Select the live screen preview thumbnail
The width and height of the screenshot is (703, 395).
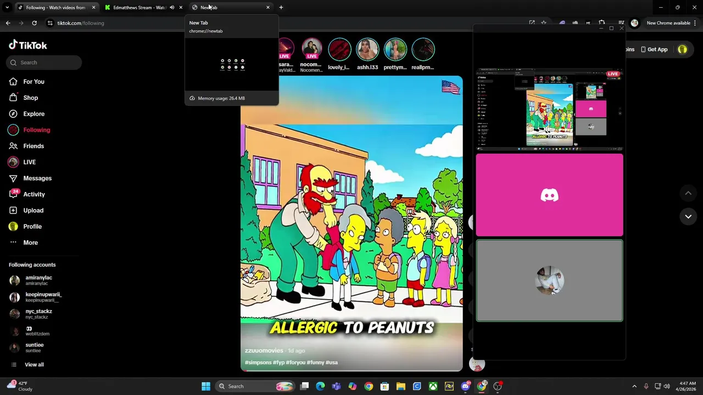coord(549,109)
